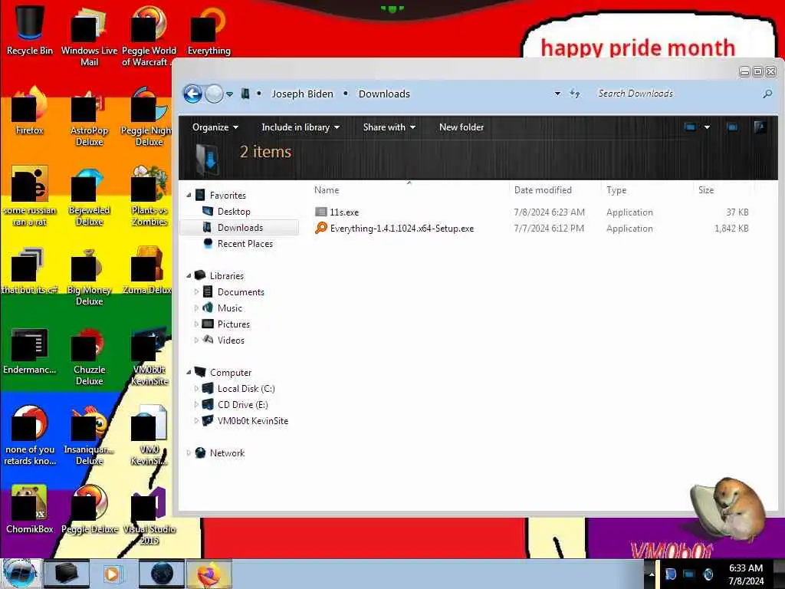Open Explorer help icon in toolbar

(760, 127)
